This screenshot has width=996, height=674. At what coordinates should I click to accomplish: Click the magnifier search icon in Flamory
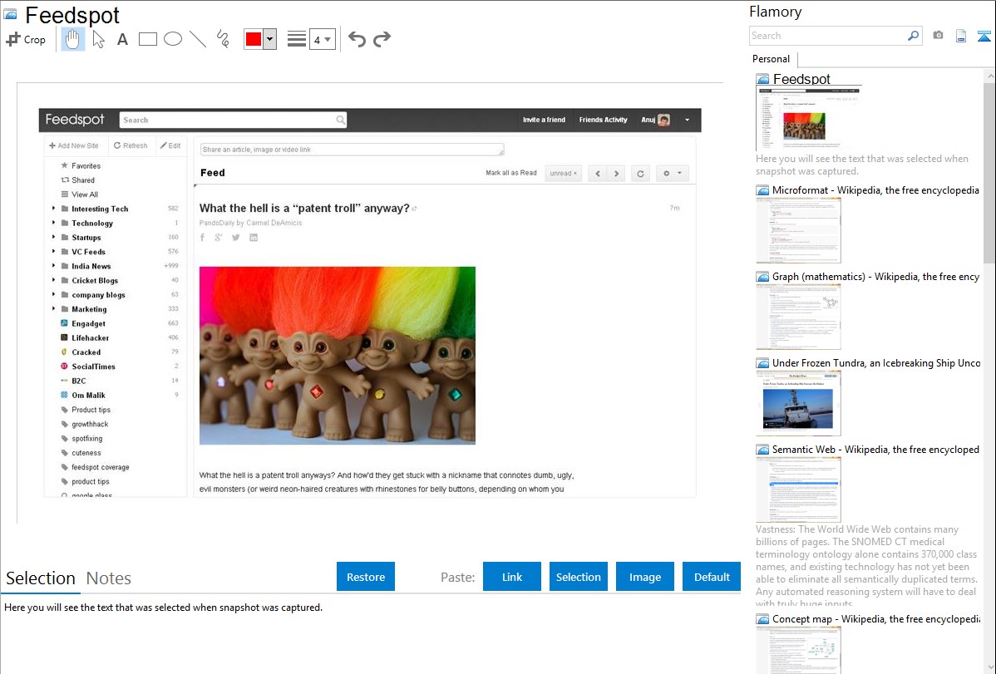[x=914, y=36]
